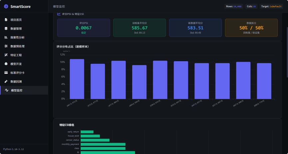Click the monthly_payment CSI bar
The height and width of the screenshot is (154, 288).
coord(103,144)
